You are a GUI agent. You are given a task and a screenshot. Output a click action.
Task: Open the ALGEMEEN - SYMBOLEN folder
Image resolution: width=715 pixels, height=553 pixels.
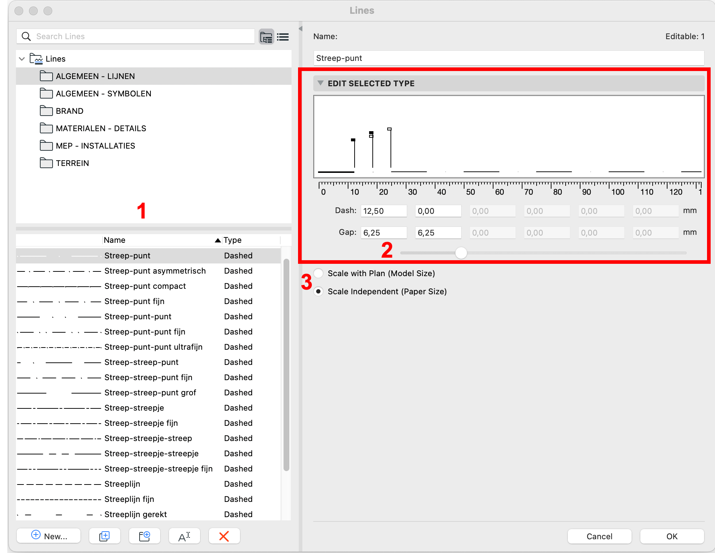[x=154, y=93]
